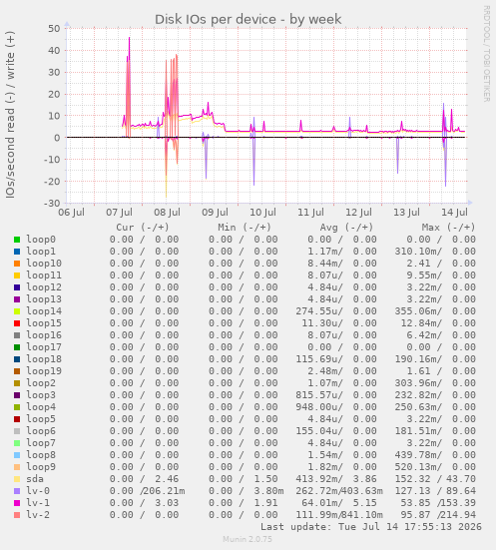Screen dimensions: 496x550
Task: Click the loop8 light blue legend swatch
Action: click(17, 455)
